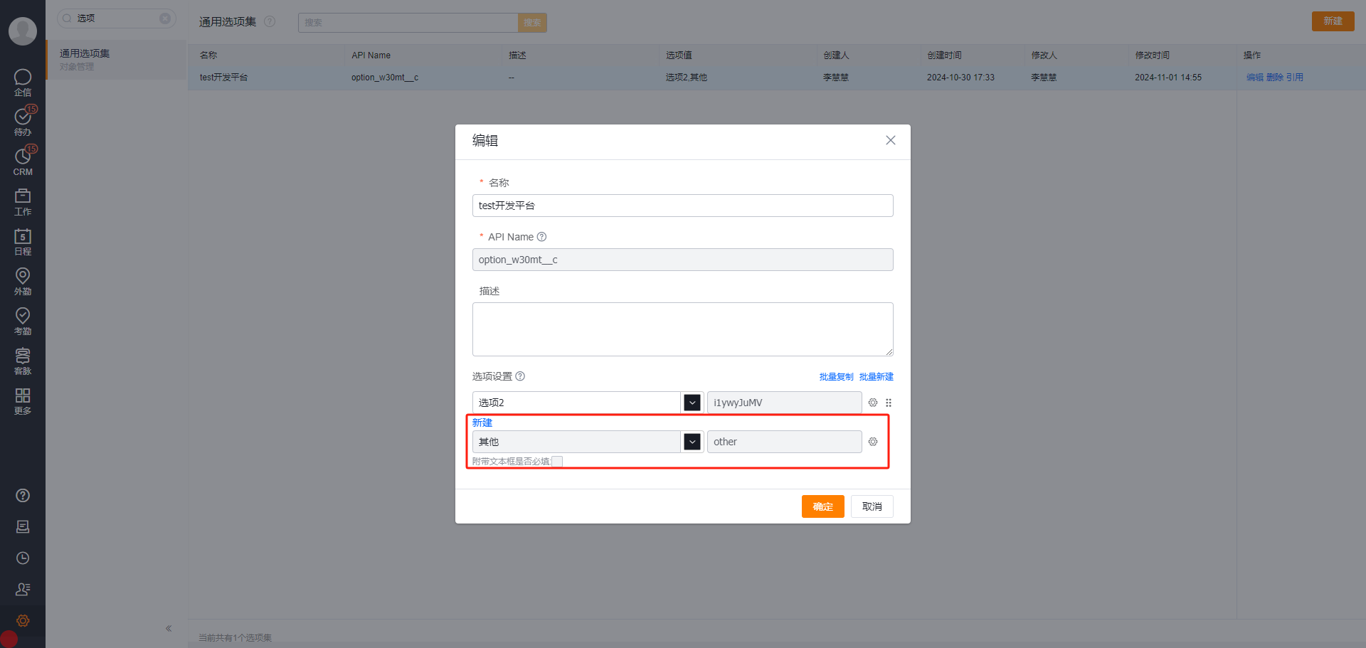This screenshot has width=1366, height=648.
Task: Open the 选项2 dropdown
Action: (x=691, y=402)
